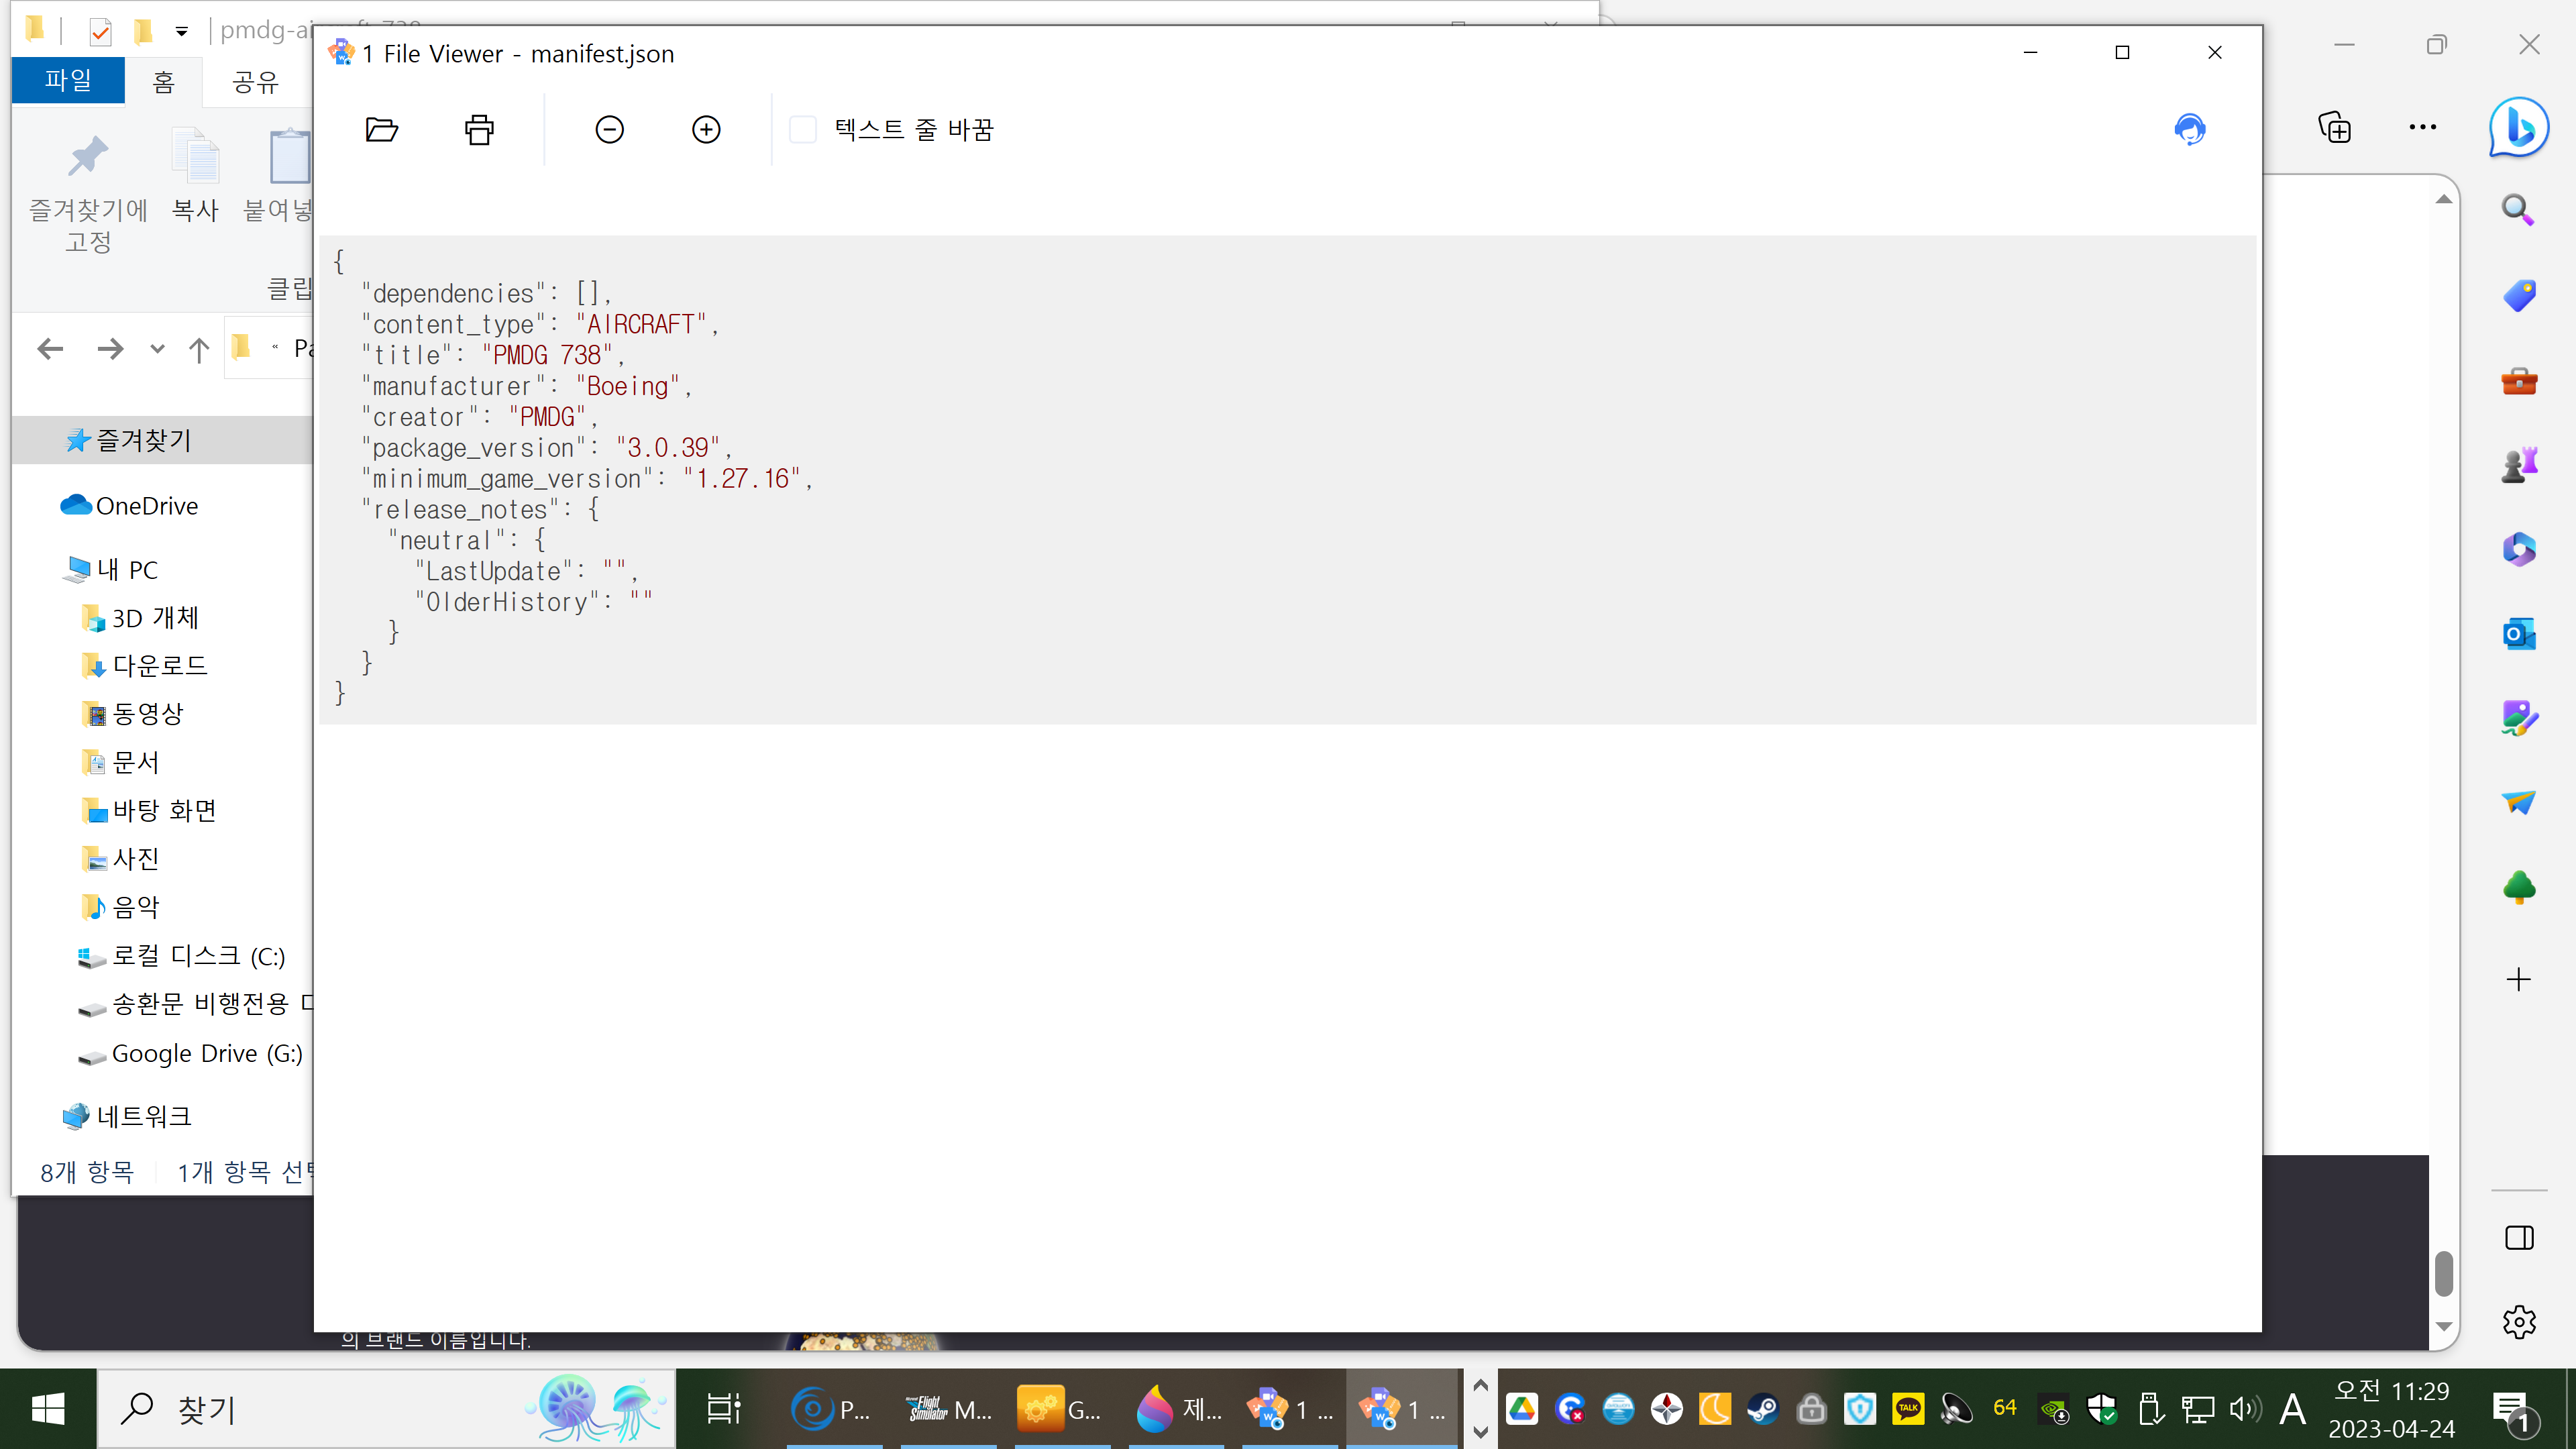Viewport: 2576px width, 1449px height.
Task: Switch to the 홈 ribbon tab
Action: point(163,81)
